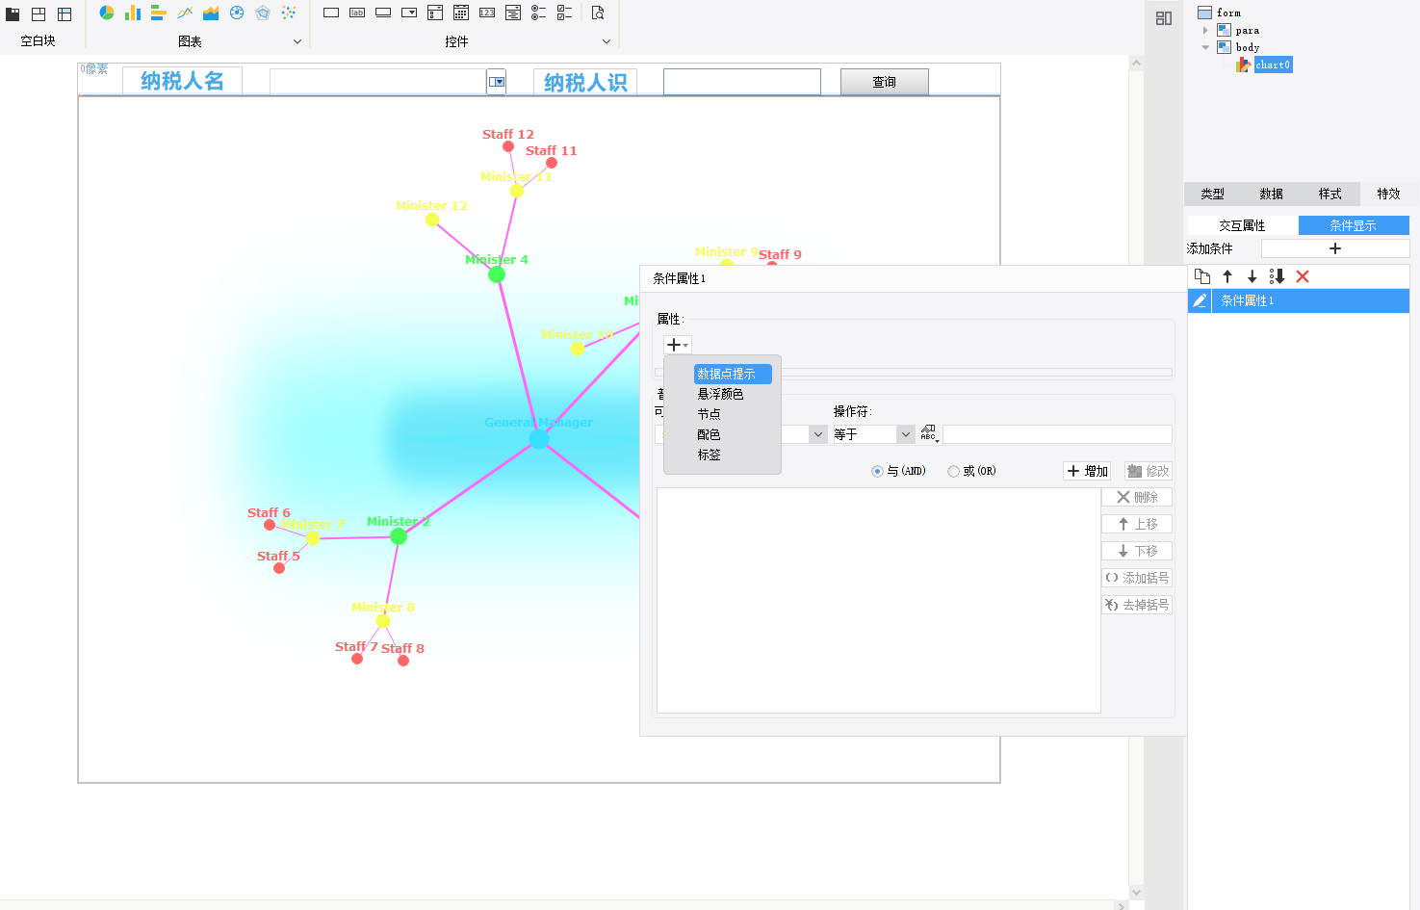Screen dimensions: 1420x910
Task: Choose the 与 (AND) radio option
Action: (877, 471)
